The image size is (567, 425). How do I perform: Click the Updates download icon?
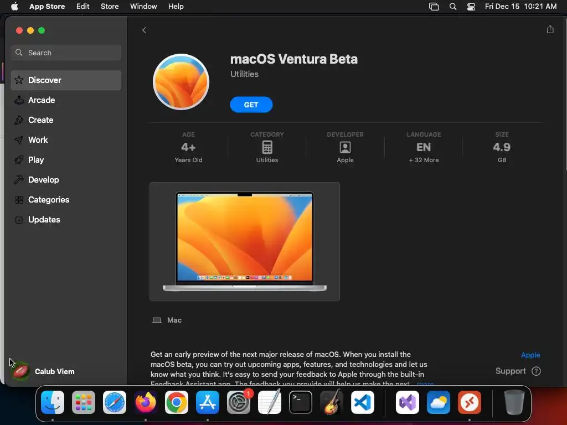19,219
